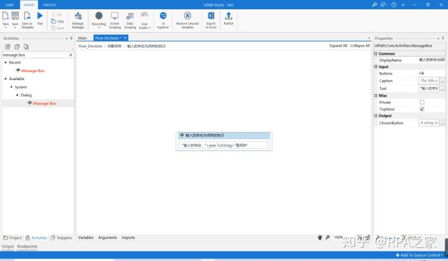This screenshot has height=261, width=448.
Task: Click the message box search field
Action: [35, 55]
